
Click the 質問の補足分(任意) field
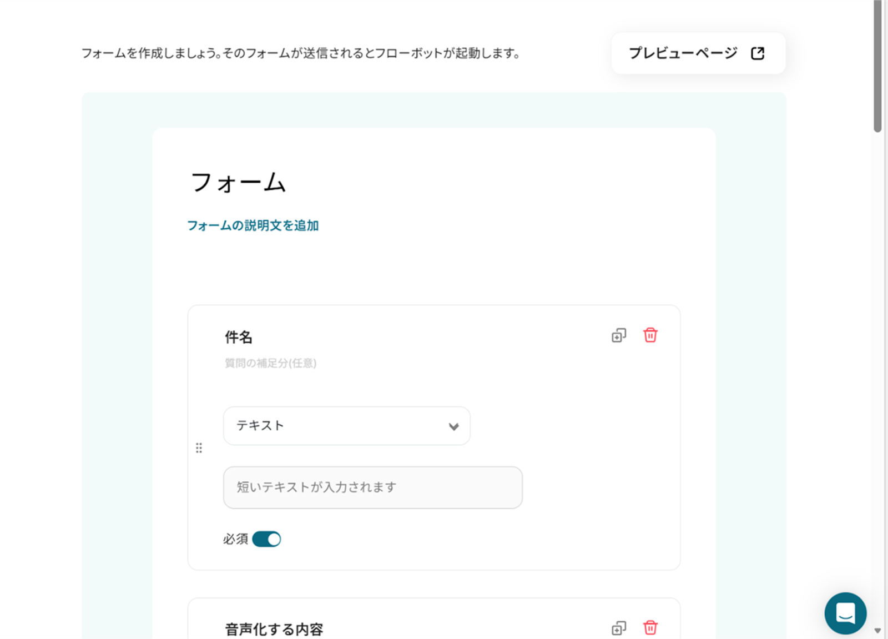270,363
